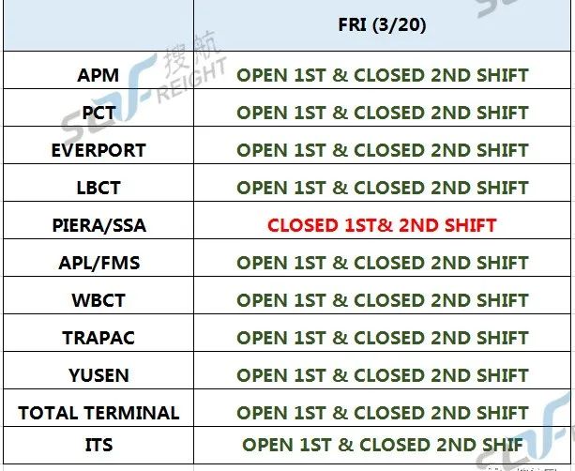The image size is (575, 471).
Task: Select the PCT terminal cell
Action: (98, 108)
